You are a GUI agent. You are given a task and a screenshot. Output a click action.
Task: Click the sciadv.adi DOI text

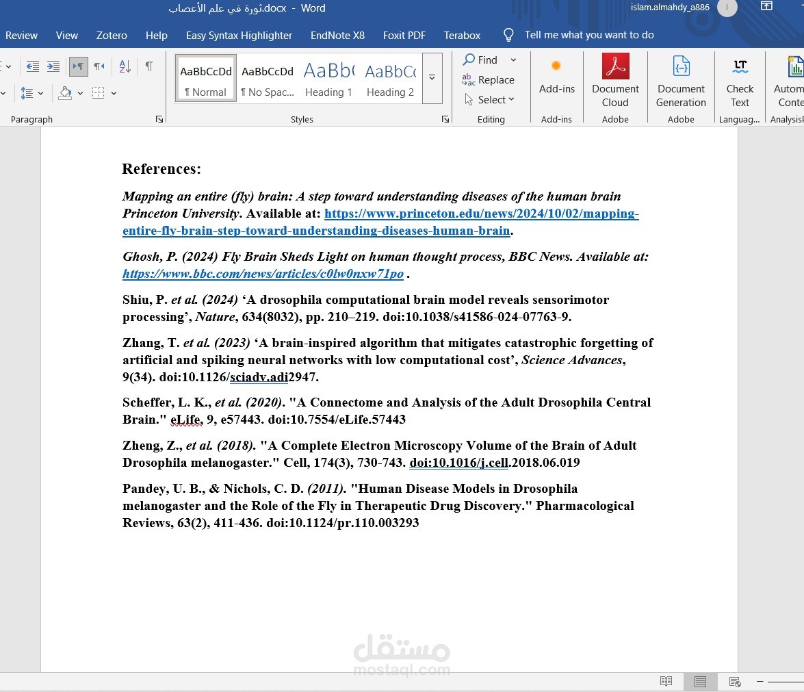259,377
